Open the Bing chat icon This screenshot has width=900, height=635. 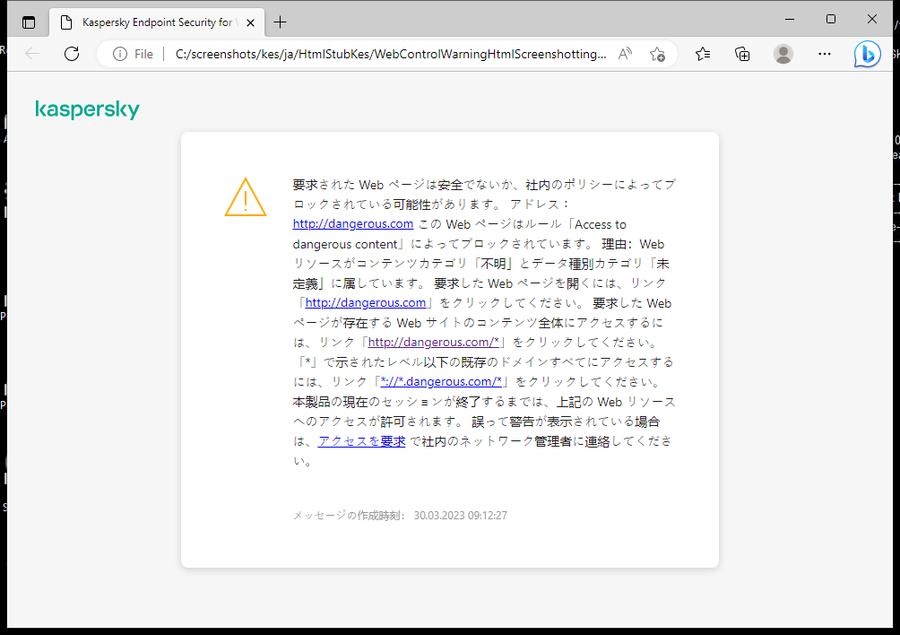coord(866,54)
